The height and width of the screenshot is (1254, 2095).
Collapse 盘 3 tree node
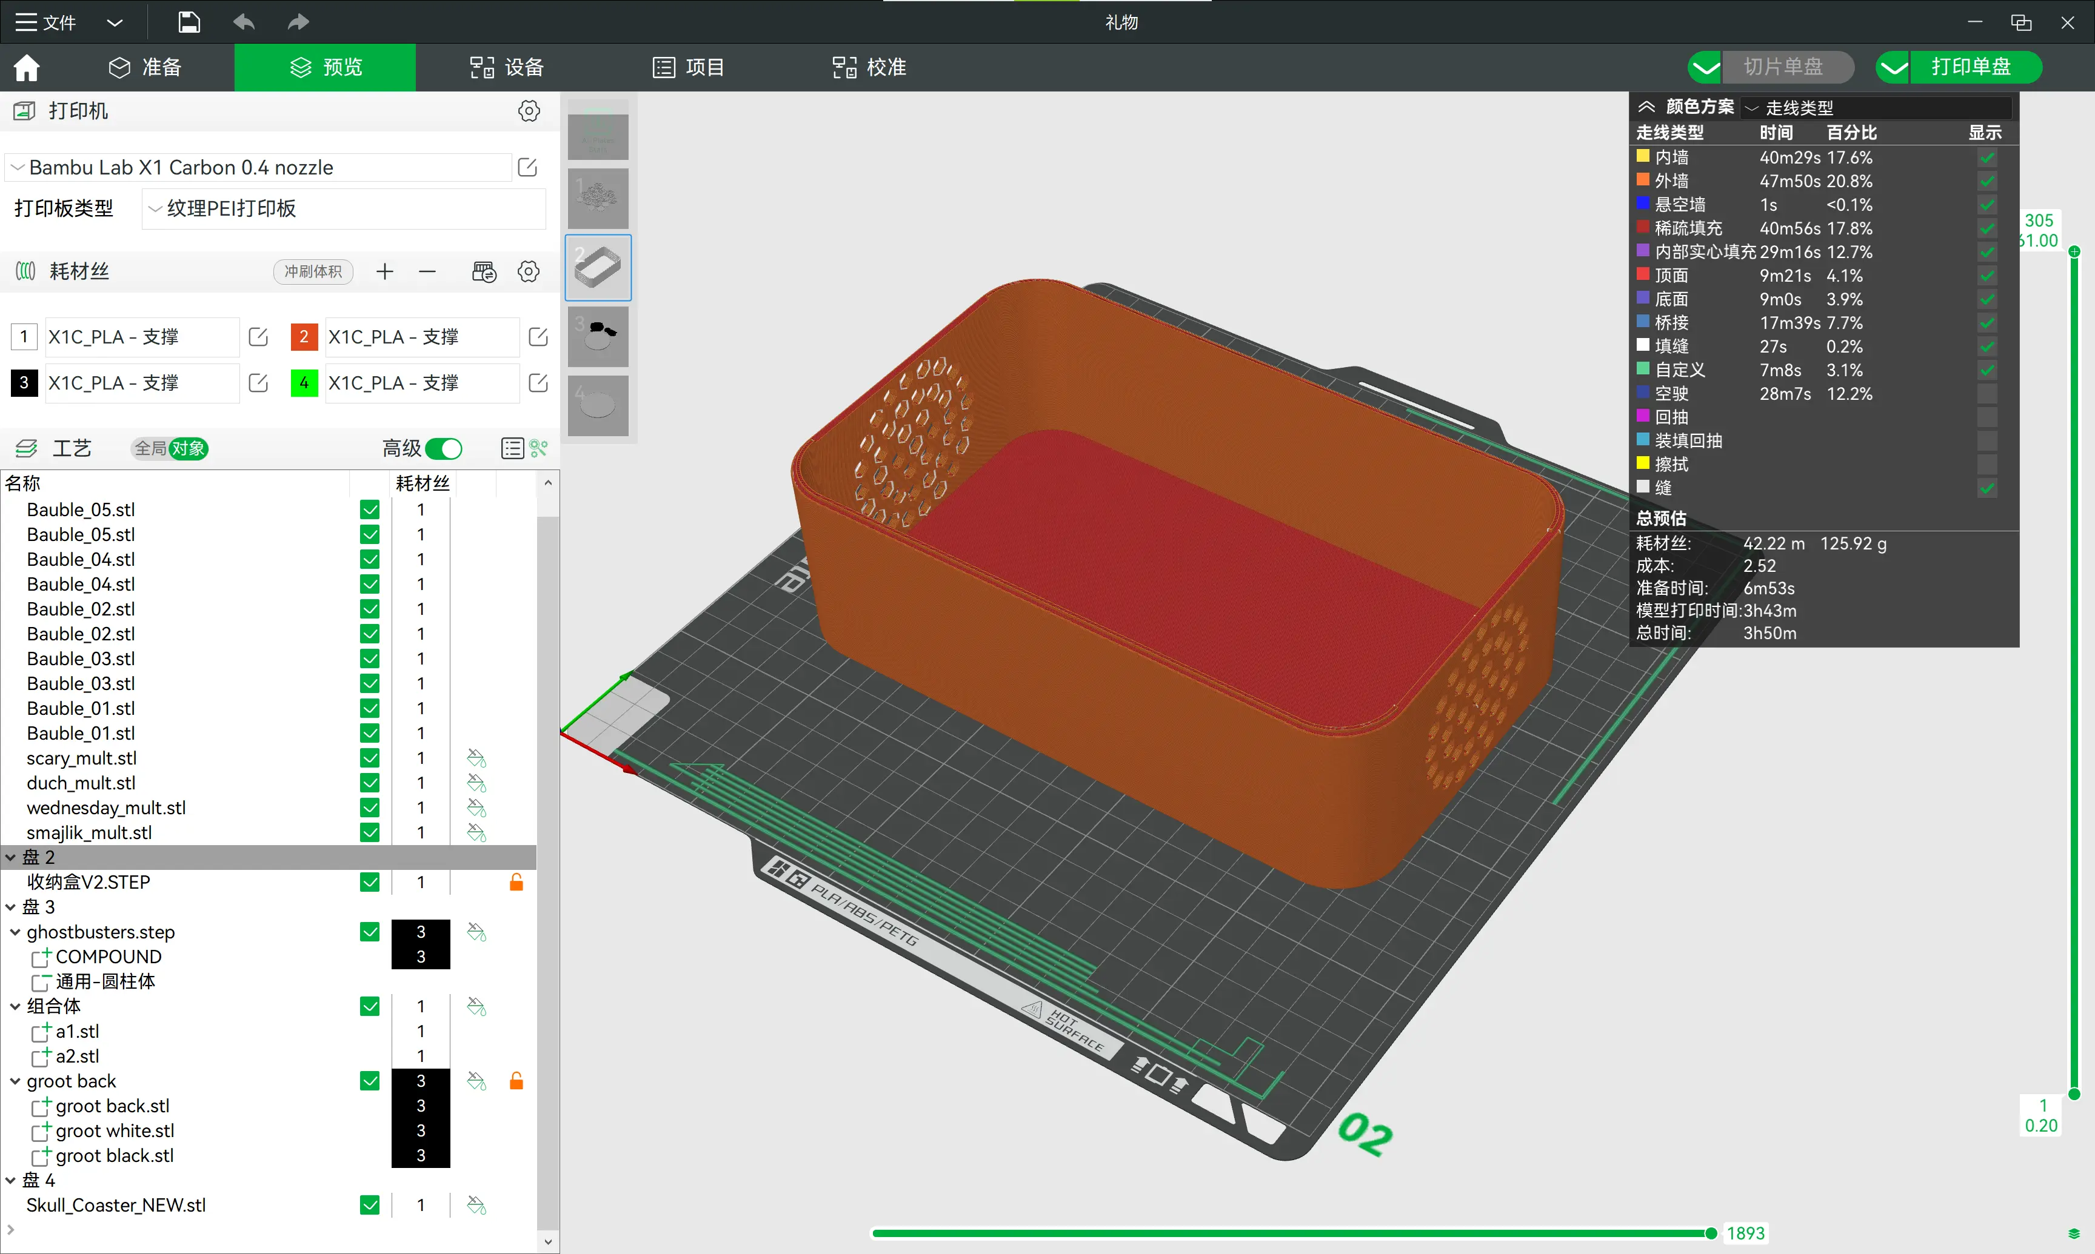(11, 907)
